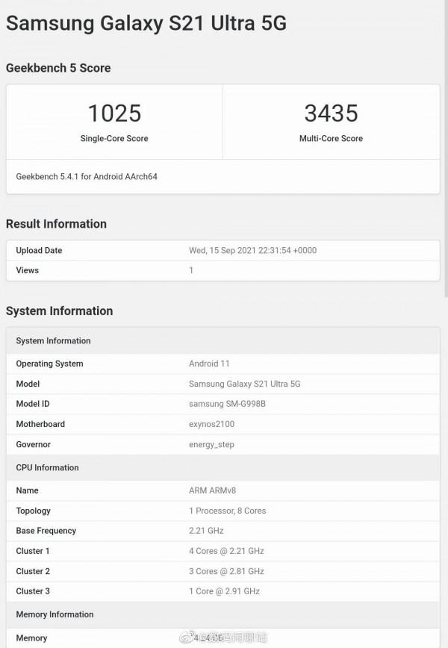Select the 4 Cores @ 2.21 GHz value
Screen dimensions: 448x648
226,551
